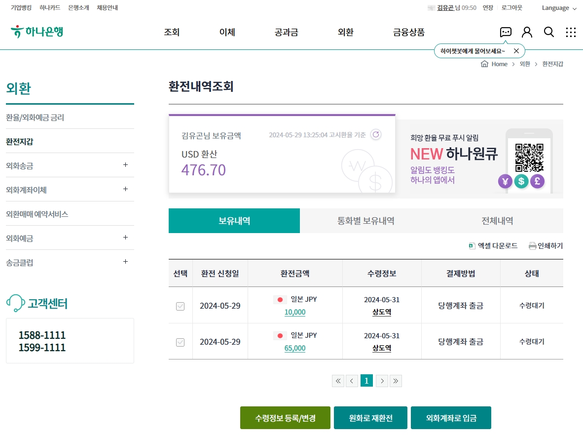583x437 pixels.
Task: Go to the last page with pagination arrows
Action: click(396, 381)
